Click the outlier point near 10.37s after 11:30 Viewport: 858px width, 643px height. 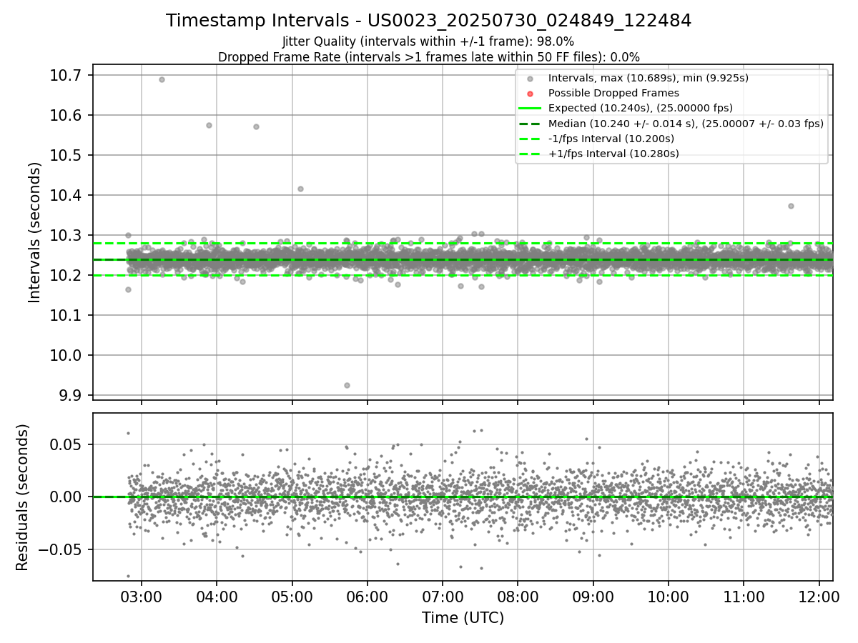click(791, 206)
